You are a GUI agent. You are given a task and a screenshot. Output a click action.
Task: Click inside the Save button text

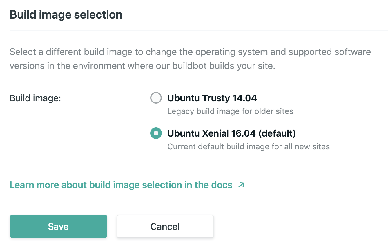point(58,226)
